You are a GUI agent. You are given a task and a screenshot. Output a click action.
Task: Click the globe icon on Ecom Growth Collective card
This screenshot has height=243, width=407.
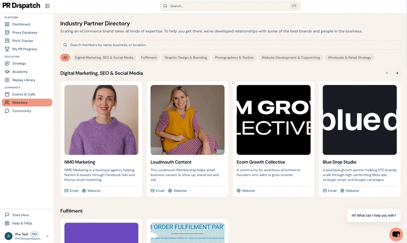239,191
